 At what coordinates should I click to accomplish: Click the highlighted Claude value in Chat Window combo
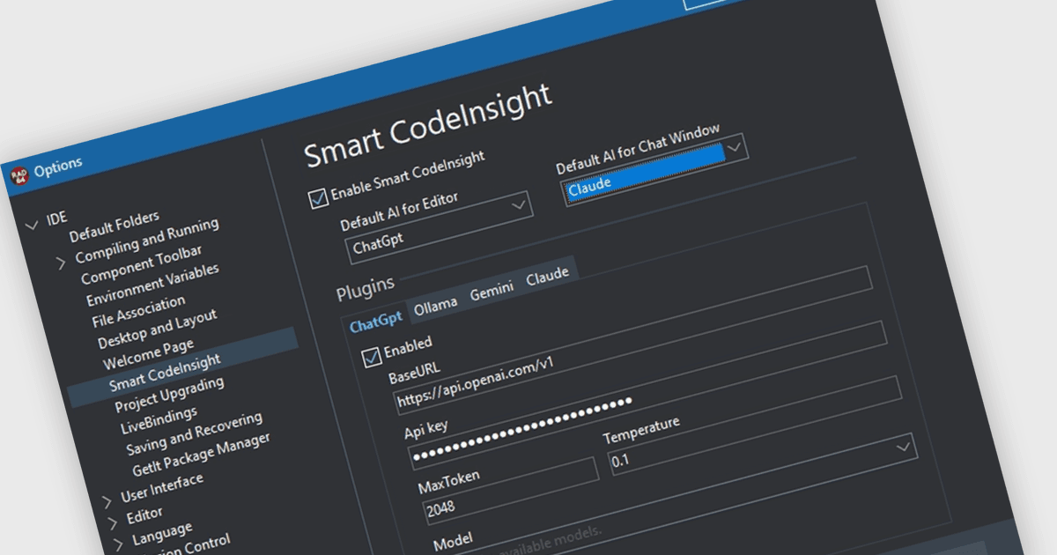pos(644,174)
